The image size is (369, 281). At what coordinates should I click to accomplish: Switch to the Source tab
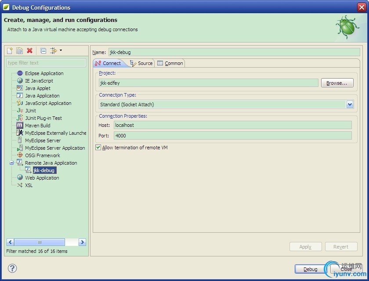[x=141, y=63]
